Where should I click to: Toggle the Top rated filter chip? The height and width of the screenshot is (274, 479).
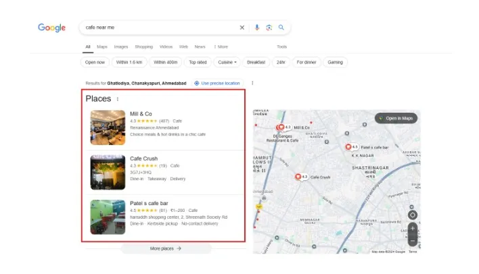(x=198, y=62)
